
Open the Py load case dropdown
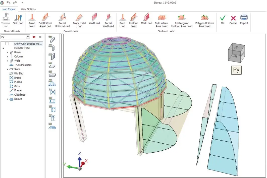[28, 37]
